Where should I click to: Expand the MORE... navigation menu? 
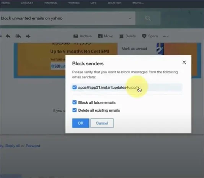(138, 3)
